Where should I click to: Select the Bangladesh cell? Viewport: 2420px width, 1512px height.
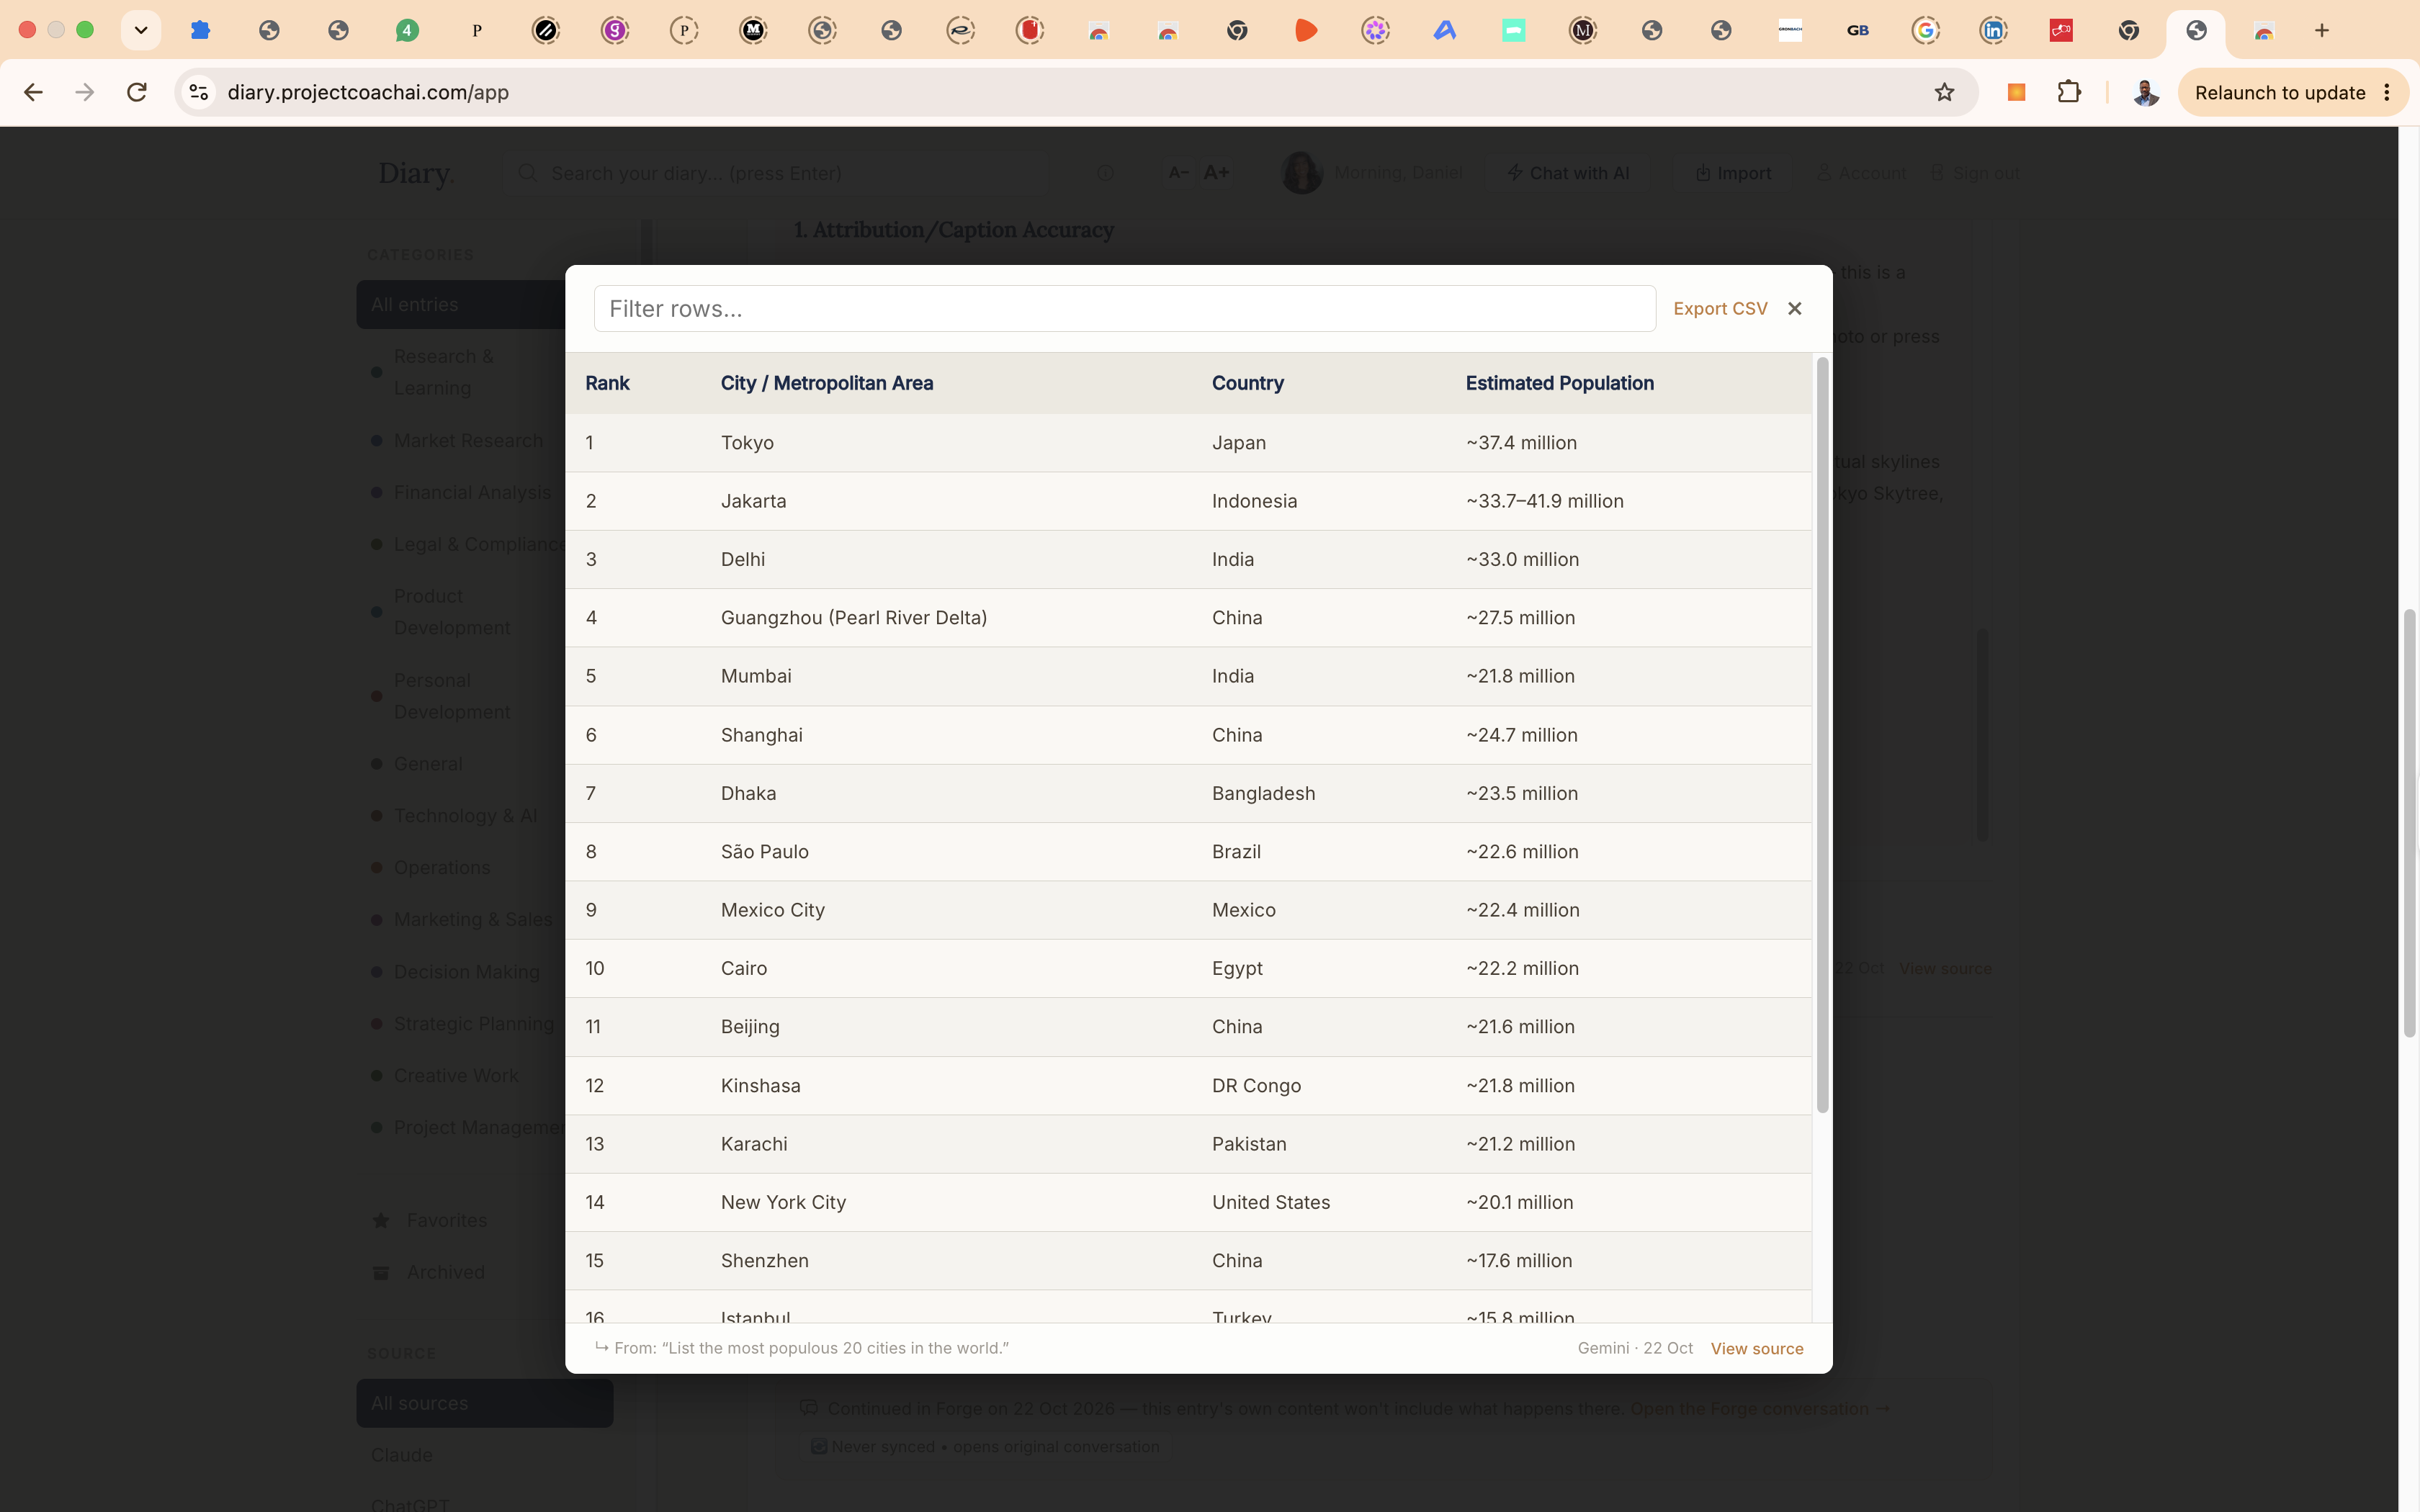1263,793
